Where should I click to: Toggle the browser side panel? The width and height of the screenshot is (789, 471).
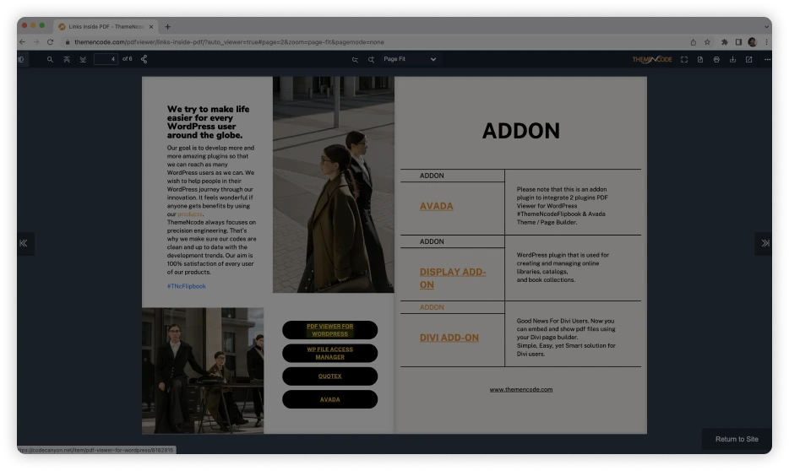click(738, 42)
